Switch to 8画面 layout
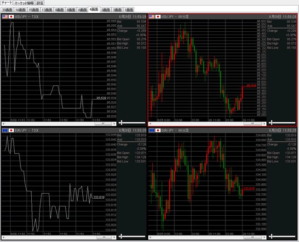Viewport: 299px width, 242px height. coord(71,10)
